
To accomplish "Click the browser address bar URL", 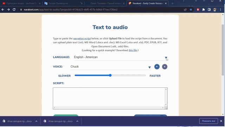I will [x=71, y=10].
